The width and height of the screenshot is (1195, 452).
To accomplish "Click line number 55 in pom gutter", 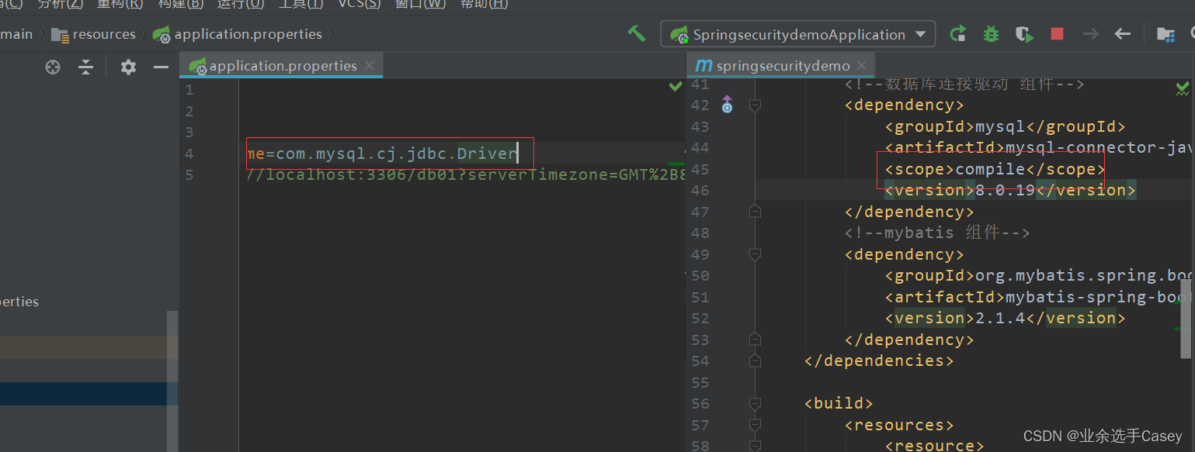I will [x=700, y=382].
